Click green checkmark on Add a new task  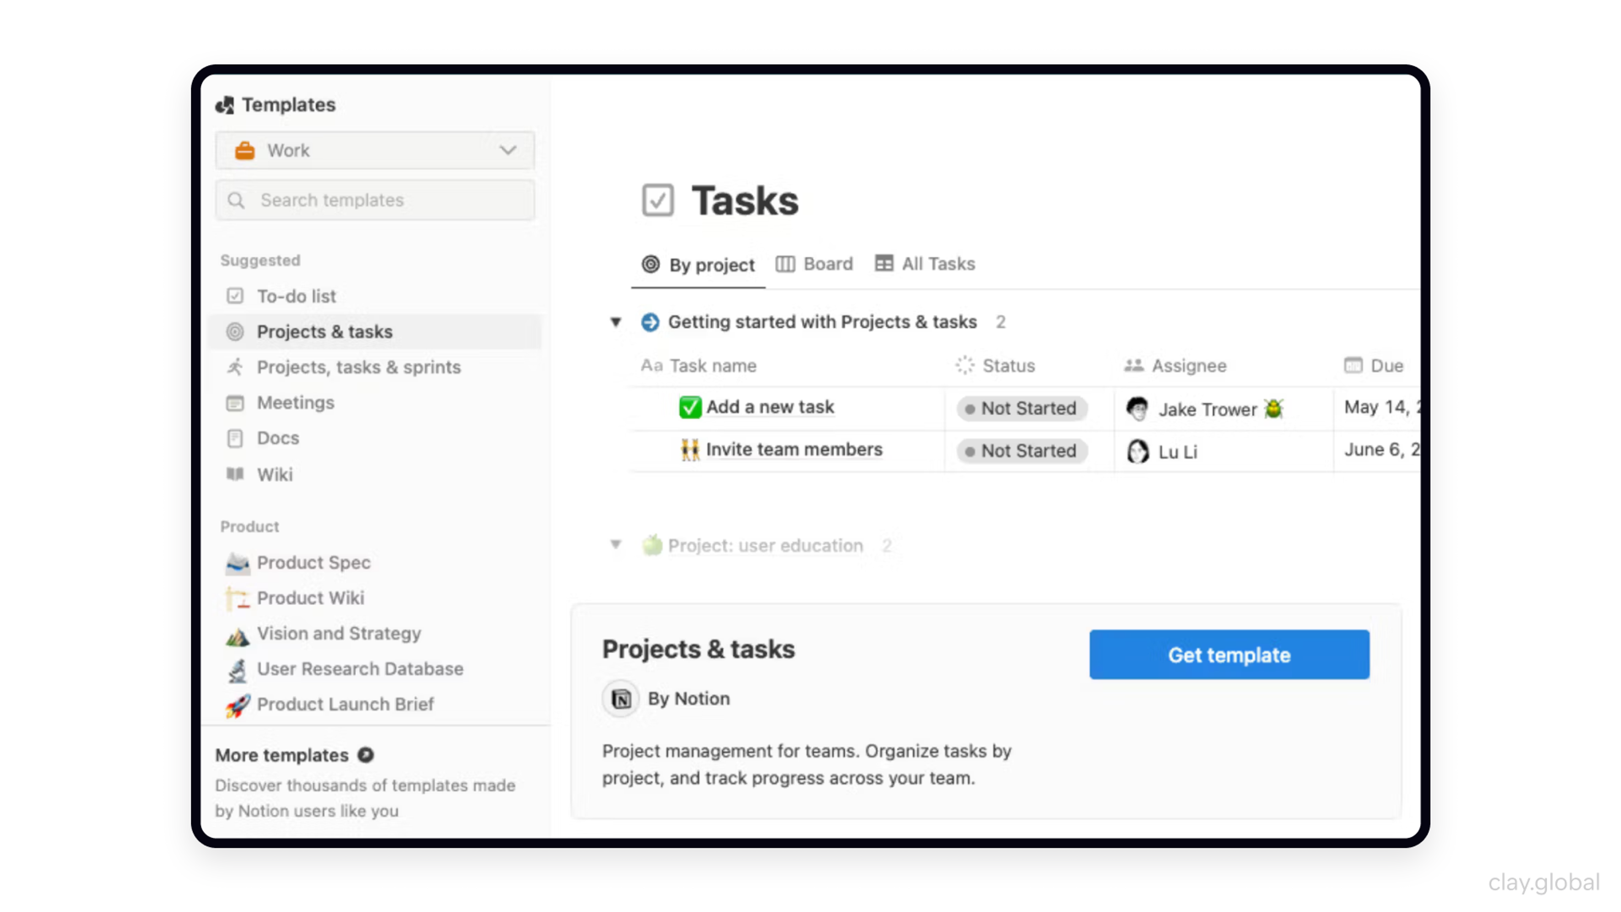tap(690, 407)
